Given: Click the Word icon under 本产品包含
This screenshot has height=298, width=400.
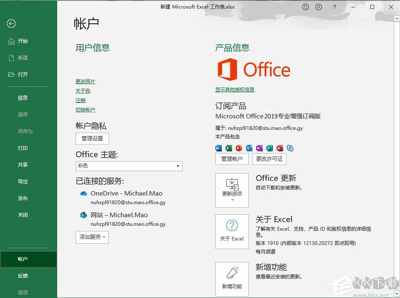Looking at the screenshot, I should [218, 148].
